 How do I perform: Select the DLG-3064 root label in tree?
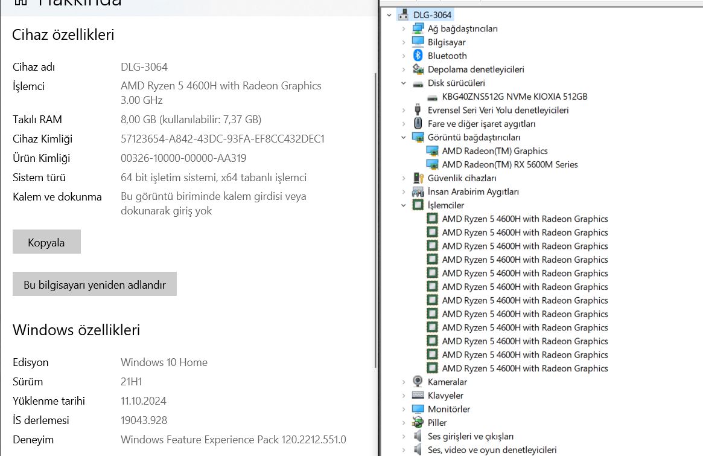pos(432,15)
